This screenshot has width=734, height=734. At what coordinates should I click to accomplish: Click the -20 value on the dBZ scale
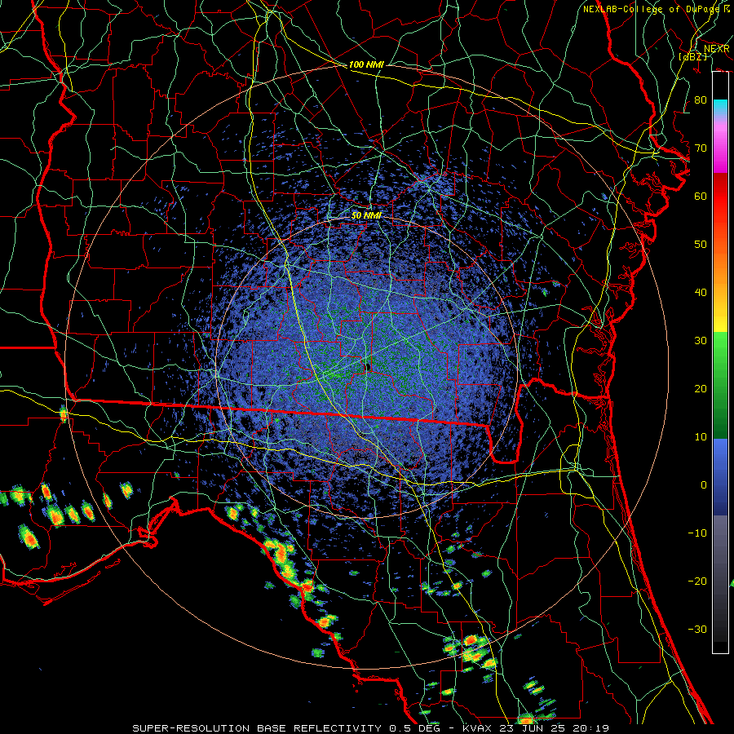tap(697, 581)
